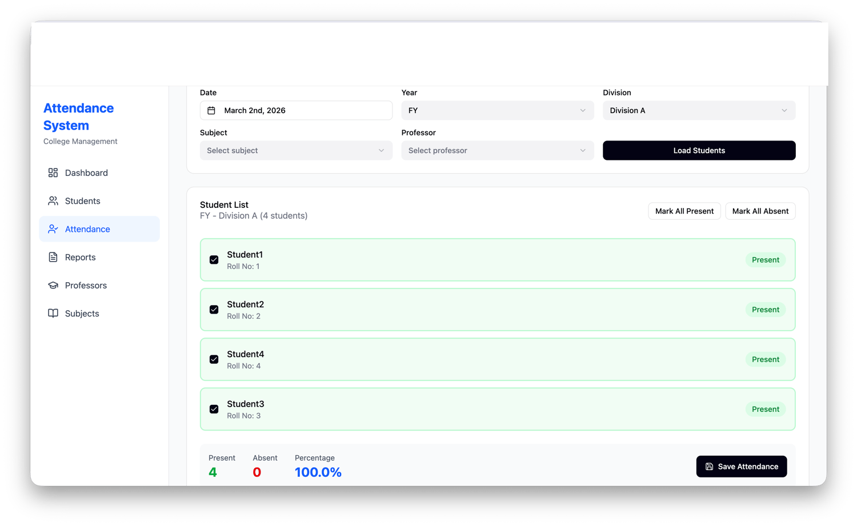
Task: Click the 'Roll No: 1' text
Action: coord(243,266)
